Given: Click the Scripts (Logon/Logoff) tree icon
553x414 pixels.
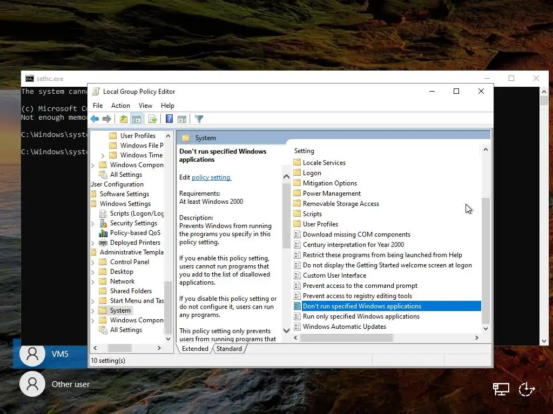Looking at the screenshot, I should [x=103, y=213].
